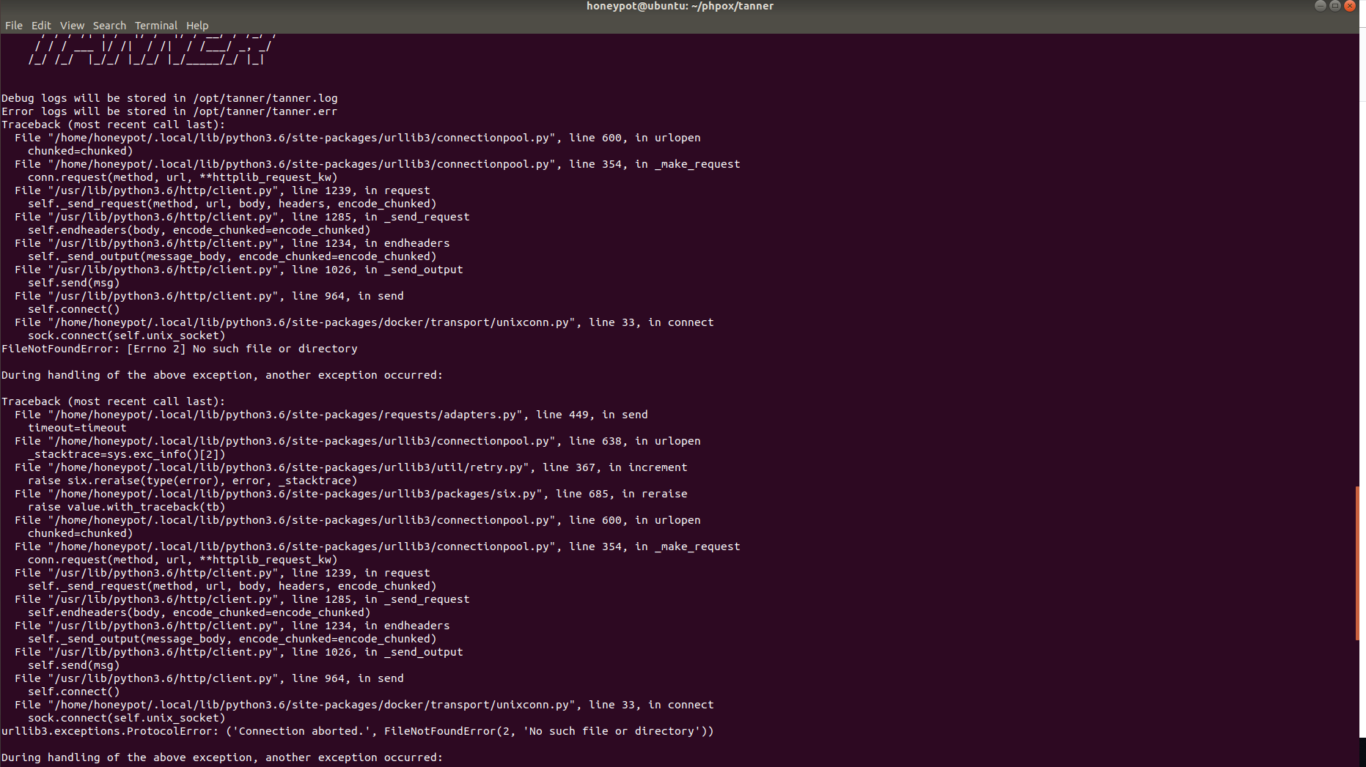Screen dimensions: 1366x767
Task: Open the View menu
Action: tap(71, 25)
